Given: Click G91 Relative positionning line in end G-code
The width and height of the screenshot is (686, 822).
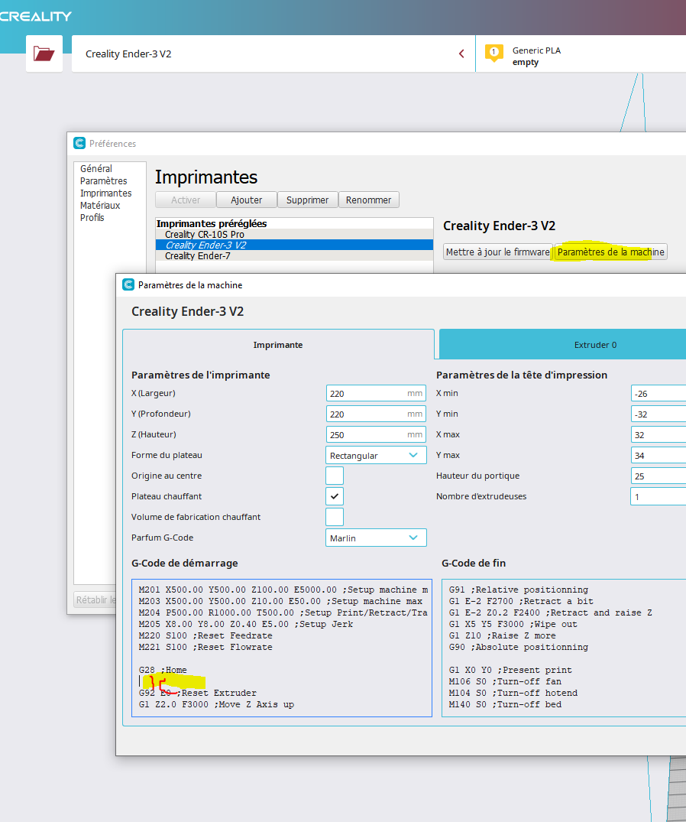Looking at the screenshot, I should (519, 590).
